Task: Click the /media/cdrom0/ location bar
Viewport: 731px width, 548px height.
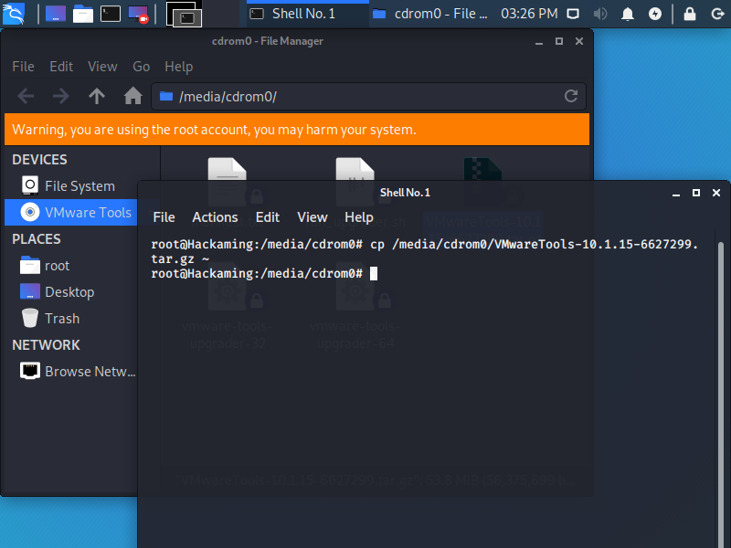Action: (x=368, y=97)
